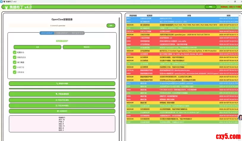This screenshot has width=242, height=141.
Task: Select the LOW row mentioning X-Forwarded-For
Action: pos(182,48)
